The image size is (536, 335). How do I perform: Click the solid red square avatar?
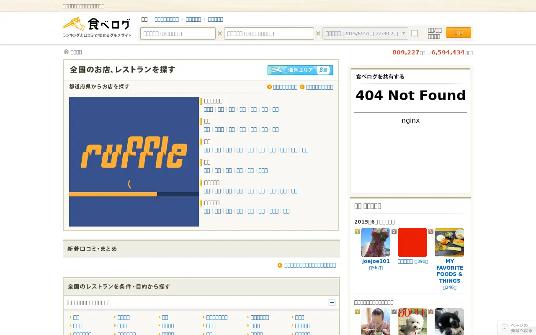pyautogui.click(x=412, y=242)
